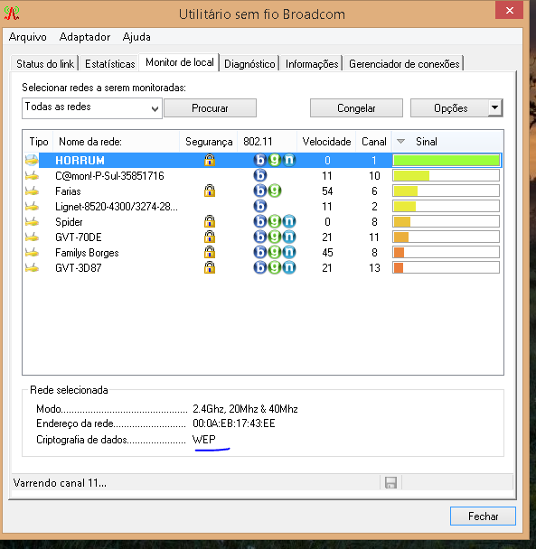
Task: Open the Ajuda menu
Action: (136, 37)
